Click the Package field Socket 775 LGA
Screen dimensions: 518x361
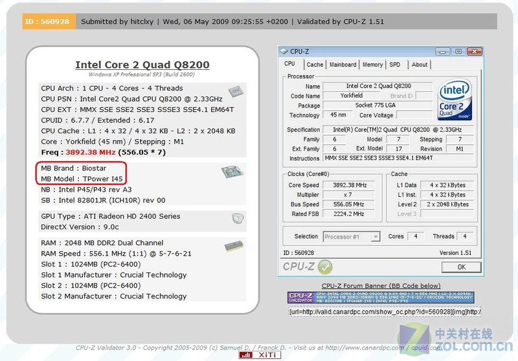pyautogui.click(x=378, y=105)
